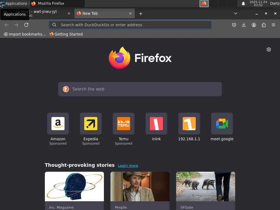Focus the Search the web field
Viewport: 280px width, 210px height.
tap(140, 89)
